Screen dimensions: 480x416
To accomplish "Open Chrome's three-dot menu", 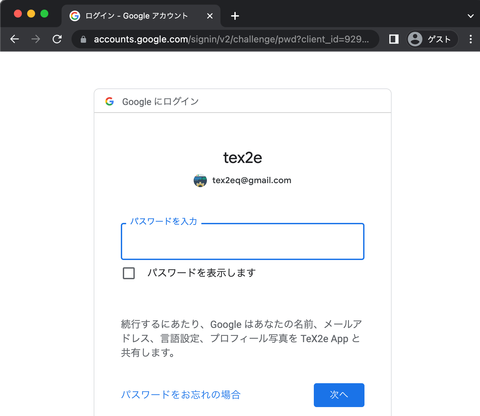I will click(470, 39).
